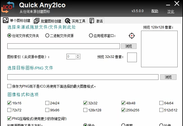The height and width of the screenshot is (126, 183).
Task: Click the 图标索引（从资源中提取） label
Action: [28, 57]
